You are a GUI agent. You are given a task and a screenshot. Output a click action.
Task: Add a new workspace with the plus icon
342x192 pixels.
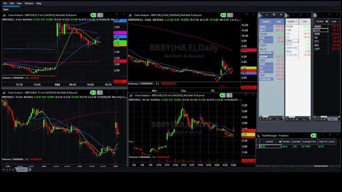[30, 170]
